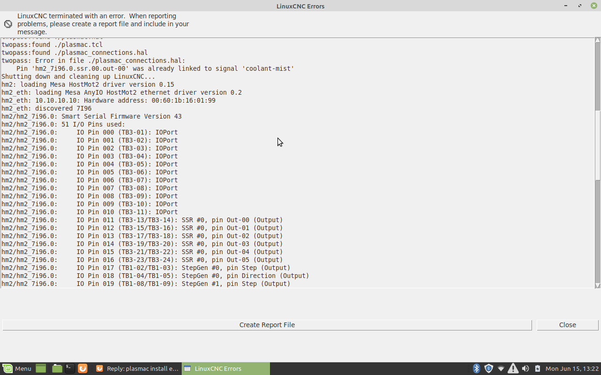
Task: Open the Wi-Fi network tray icon
Action: (501, 368)
